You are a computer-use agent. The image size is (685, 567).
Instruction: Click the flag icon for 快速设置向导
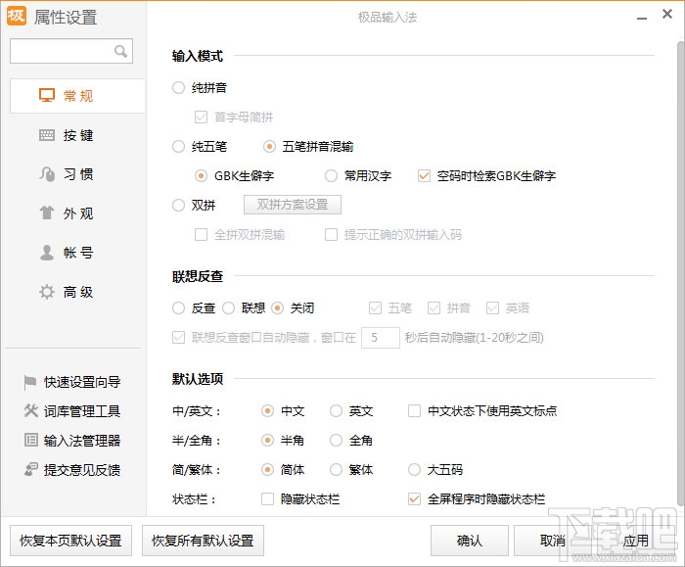[29, 382]
